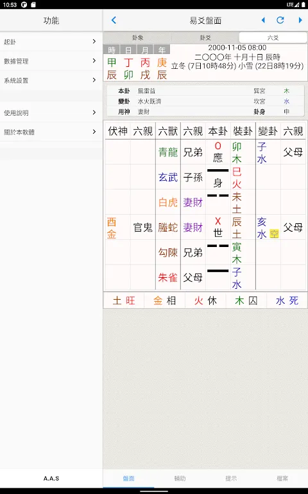Open 數據管理 data management

(51, 61)
